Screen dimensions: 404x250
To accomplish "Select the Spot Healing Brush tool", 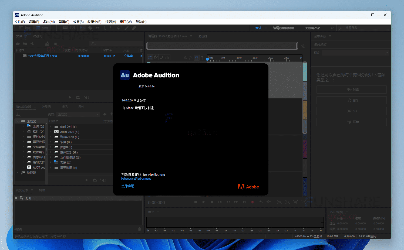I will 133,28.
